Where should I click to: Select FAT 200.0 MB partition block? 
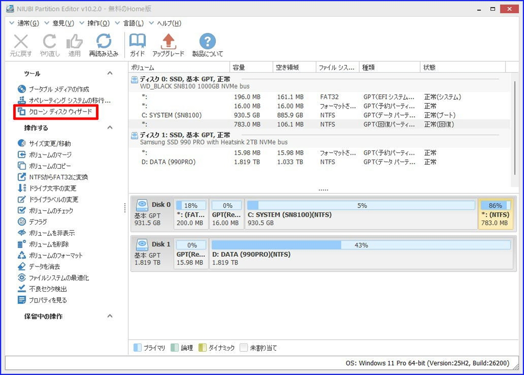191,214
